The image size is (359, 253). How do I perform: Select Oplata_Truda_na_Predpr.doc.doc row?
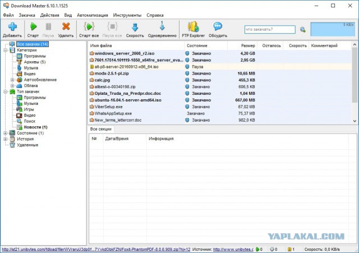[x=220, y=94]
